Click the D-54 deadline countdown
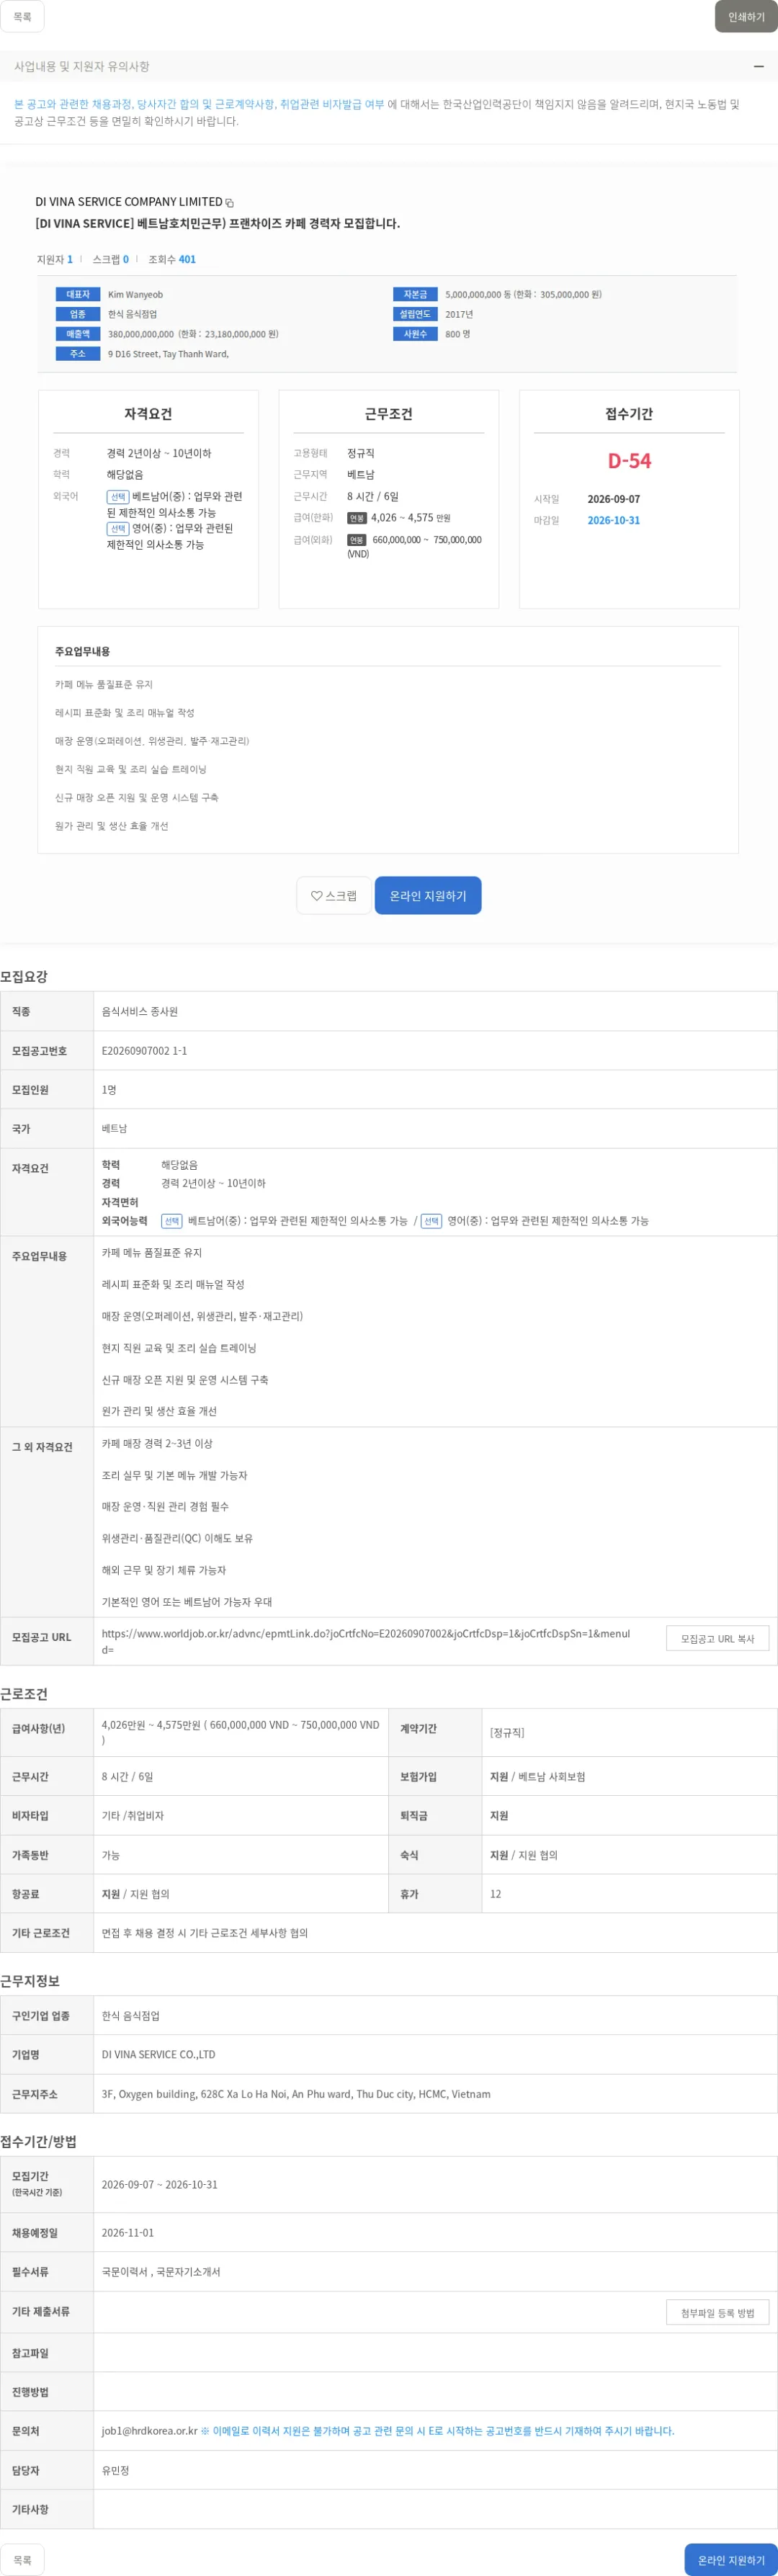This screenshot has height=2576, width=778. pyautogui.click(x=629, y=461)
